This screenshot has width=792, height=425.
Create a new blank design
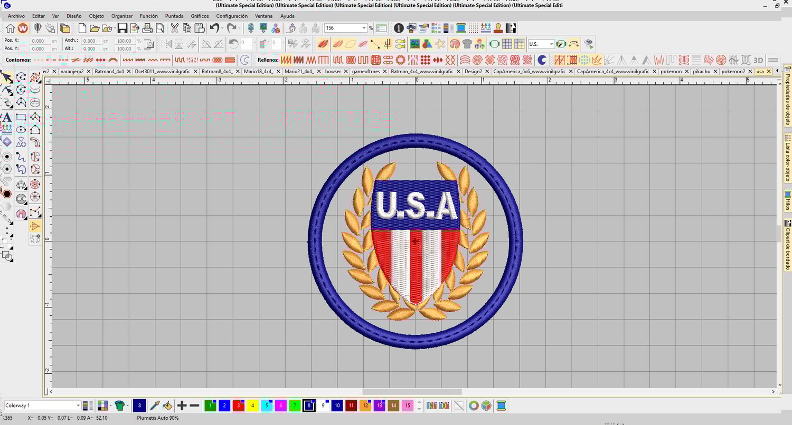(x=82, y=28)
